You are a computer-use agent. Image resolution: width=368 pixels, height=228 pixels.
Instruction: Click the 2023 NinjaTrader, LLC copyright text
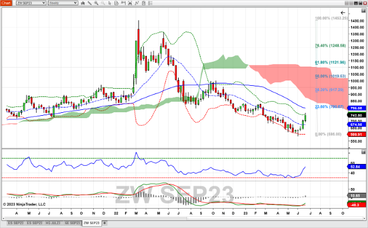[24, 204]
